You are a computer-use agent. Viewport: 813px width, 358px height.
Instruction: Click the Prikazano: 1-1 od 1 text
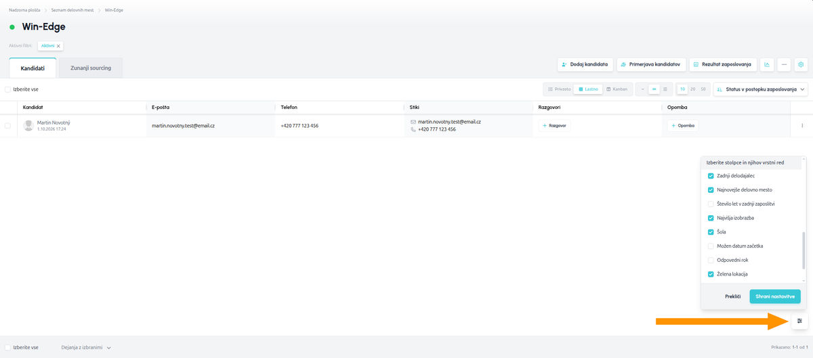tap(789, 347)
